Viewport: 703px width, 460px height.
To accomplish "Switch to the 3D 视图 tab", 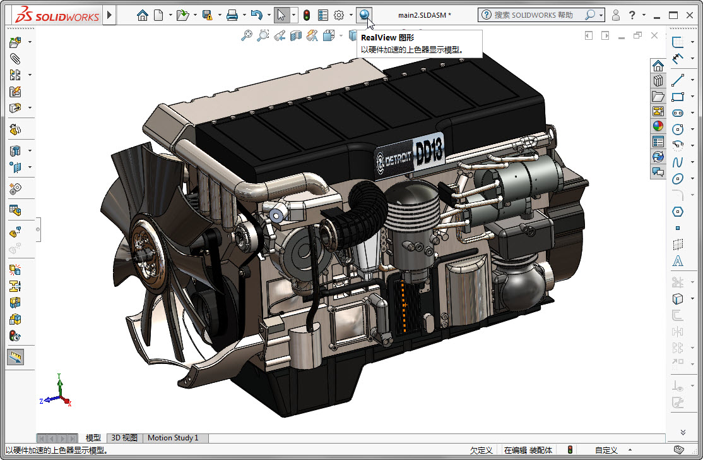I will click(124, 438).
